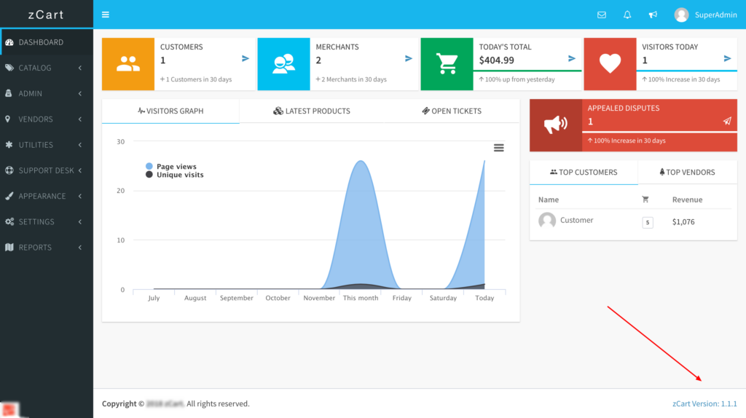
Task: Open the chart hamburger context menu
Action: 499,148
